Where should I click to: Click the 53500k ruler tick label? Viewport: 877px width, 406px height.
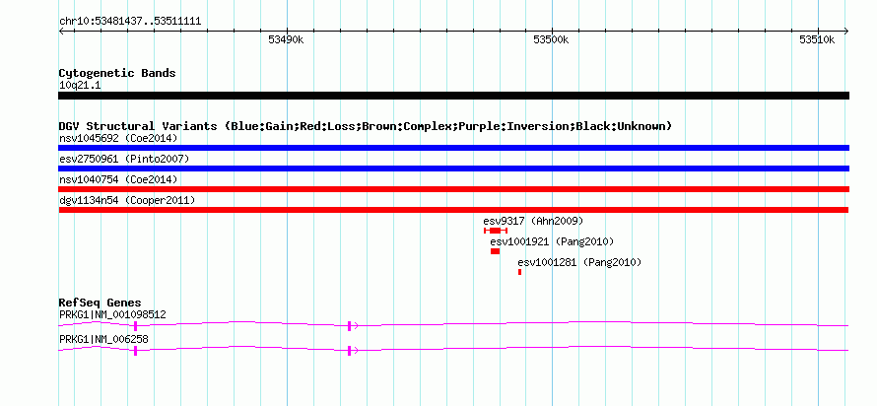(x=552, y=39)
